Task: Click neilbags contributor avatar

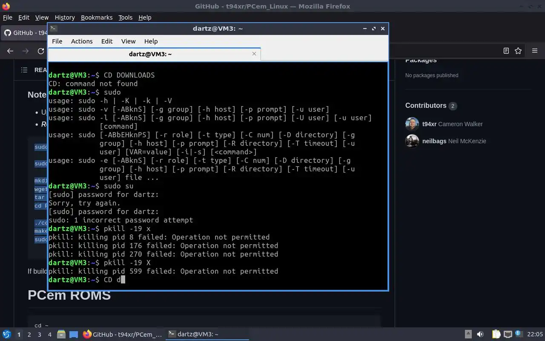Action: (x=412, y=141)
